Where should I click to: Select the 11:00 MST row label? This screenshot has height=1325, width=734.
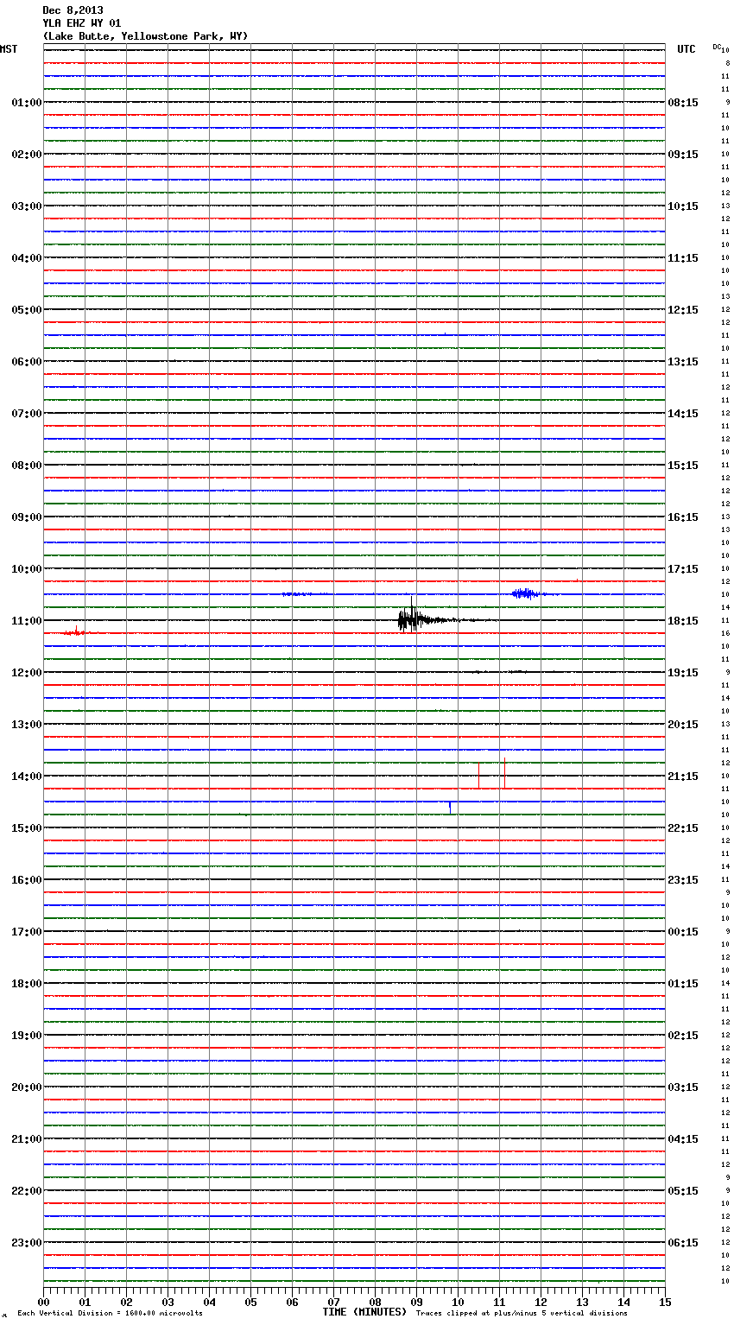coord(26,621)
